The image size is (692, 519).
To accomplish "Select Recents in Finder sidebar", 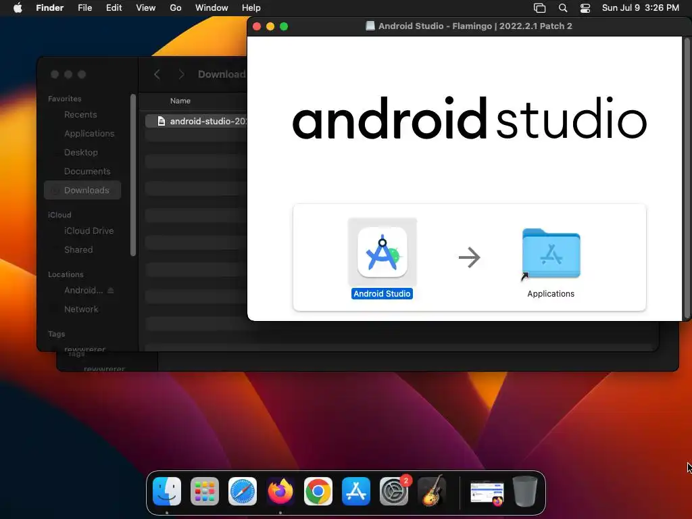I will 82,115.
